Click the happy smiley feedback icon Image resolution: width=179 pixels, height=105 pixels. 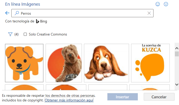click(158, 4)
